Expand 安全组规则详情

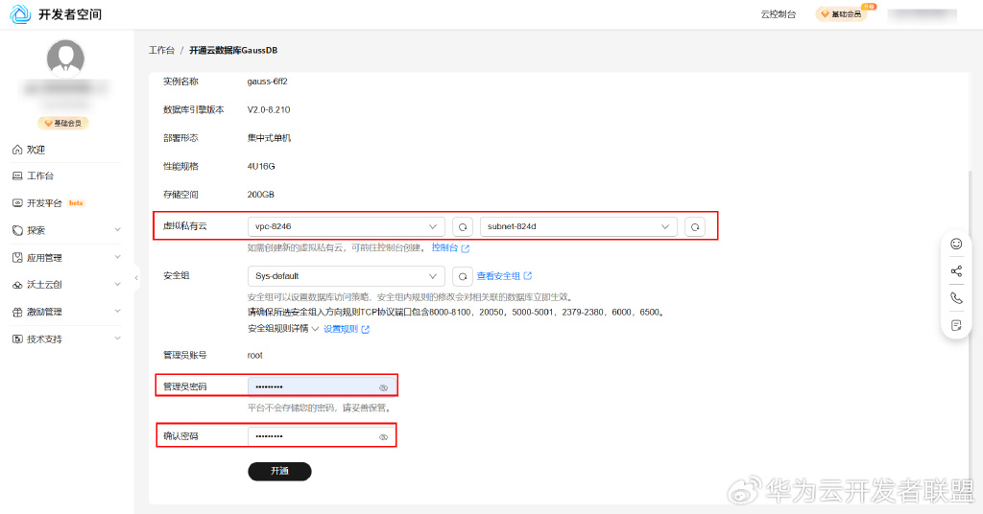283,329
